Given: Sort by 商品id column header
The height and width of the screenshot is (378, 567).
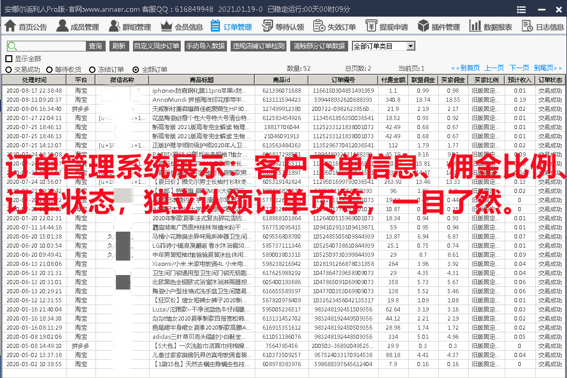Looking at the screenshot, I should [x=282, y=80].
